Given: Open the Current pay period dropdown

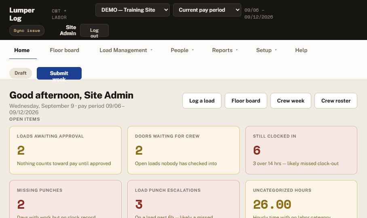Looking at the screenshot, I should (207, 10).
